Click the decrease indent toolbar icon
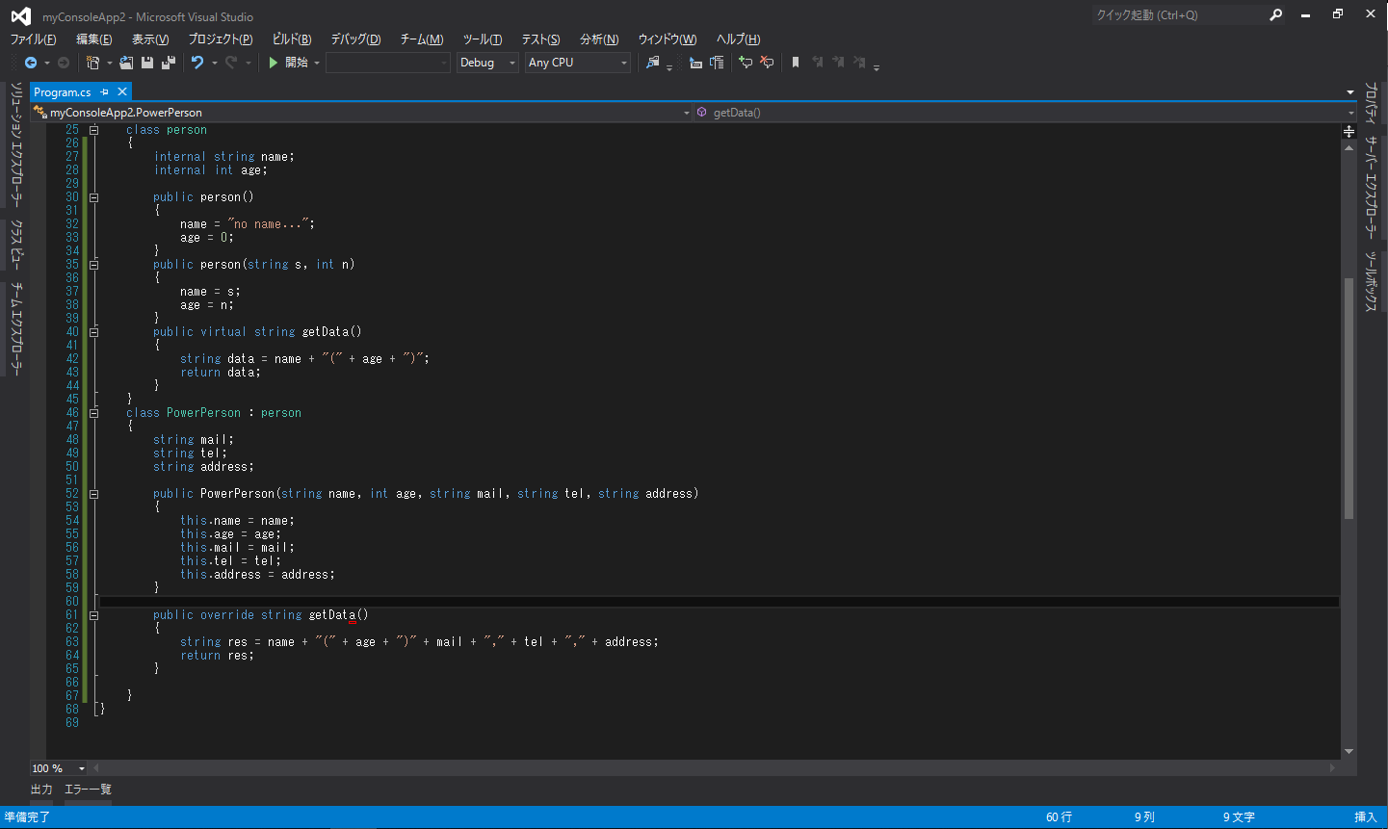 click(695, 63)
